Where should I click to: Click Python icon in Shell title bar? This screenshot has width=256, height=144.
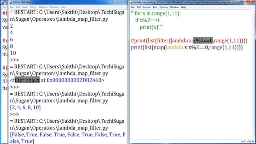coord(11,2)
